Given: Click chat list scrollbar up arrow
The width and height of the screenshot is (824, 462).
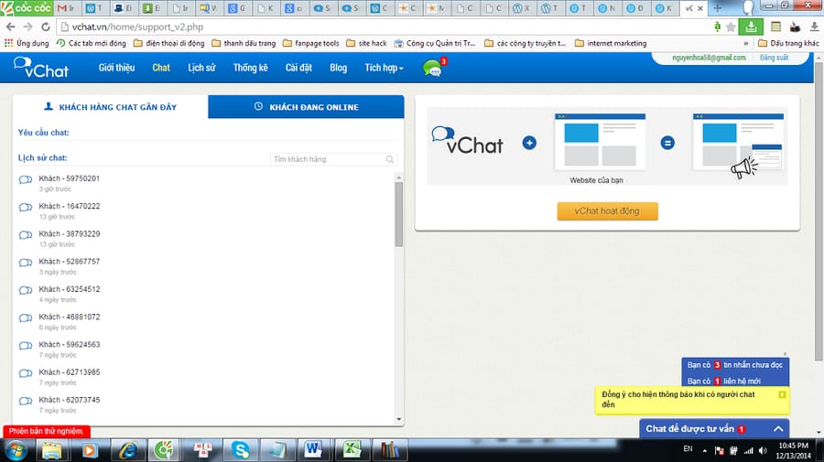Looking at the screenshot, I should [x=399, y=178].
